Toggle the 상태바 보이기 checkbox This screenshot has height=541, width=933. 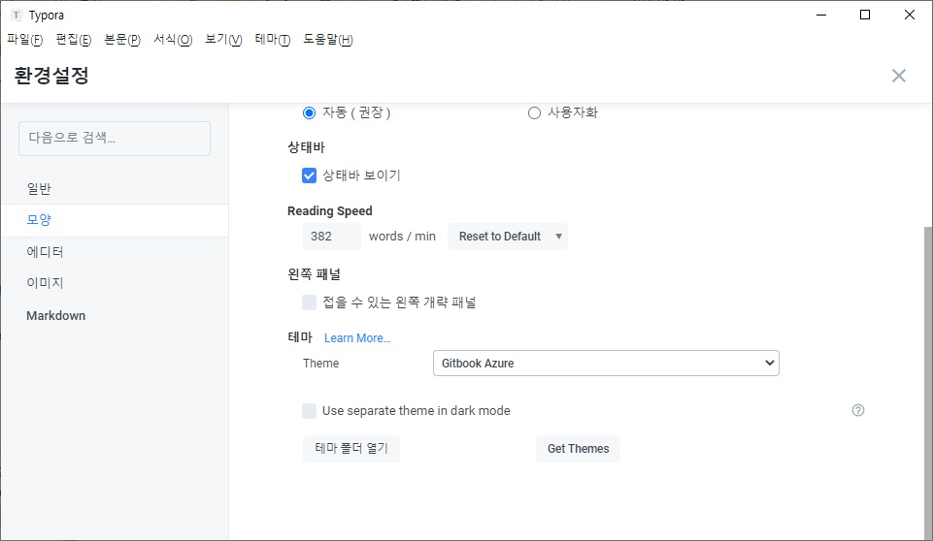(309, 175)
